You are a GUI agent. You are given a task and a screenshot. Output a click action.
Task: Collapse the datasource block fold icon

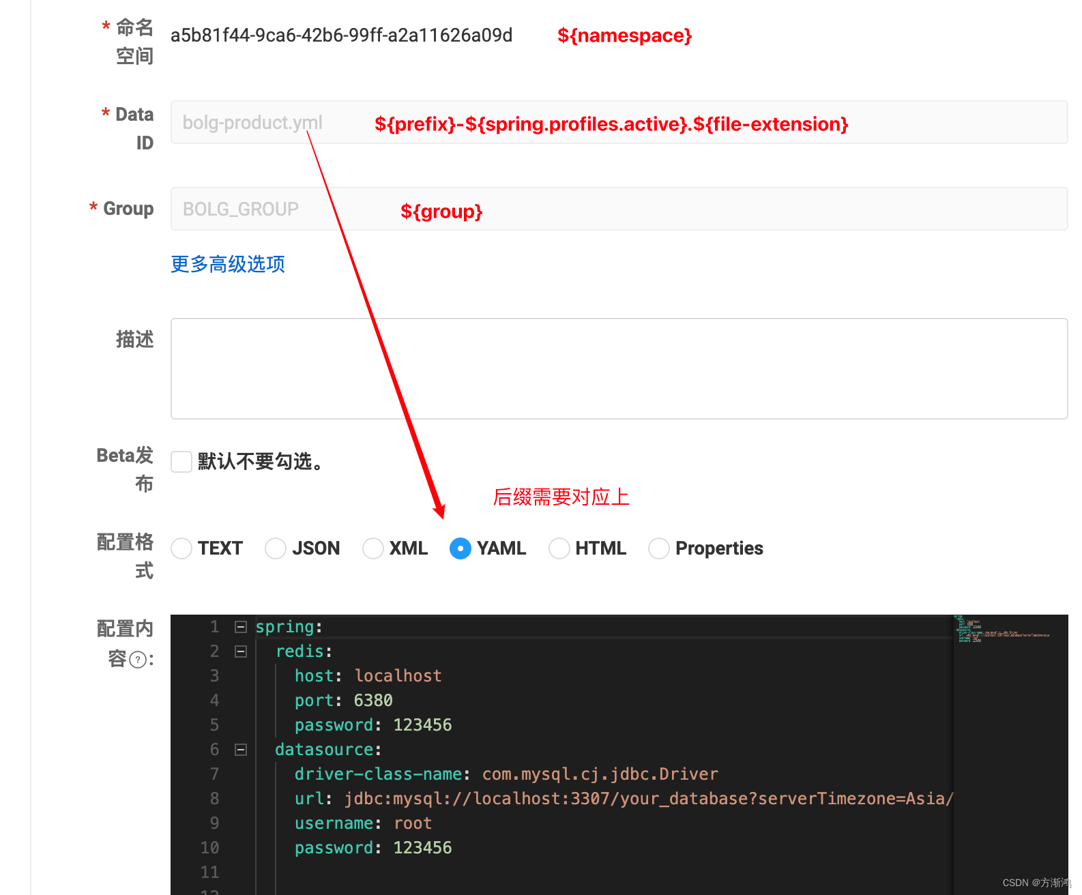(x=240, y=750)
